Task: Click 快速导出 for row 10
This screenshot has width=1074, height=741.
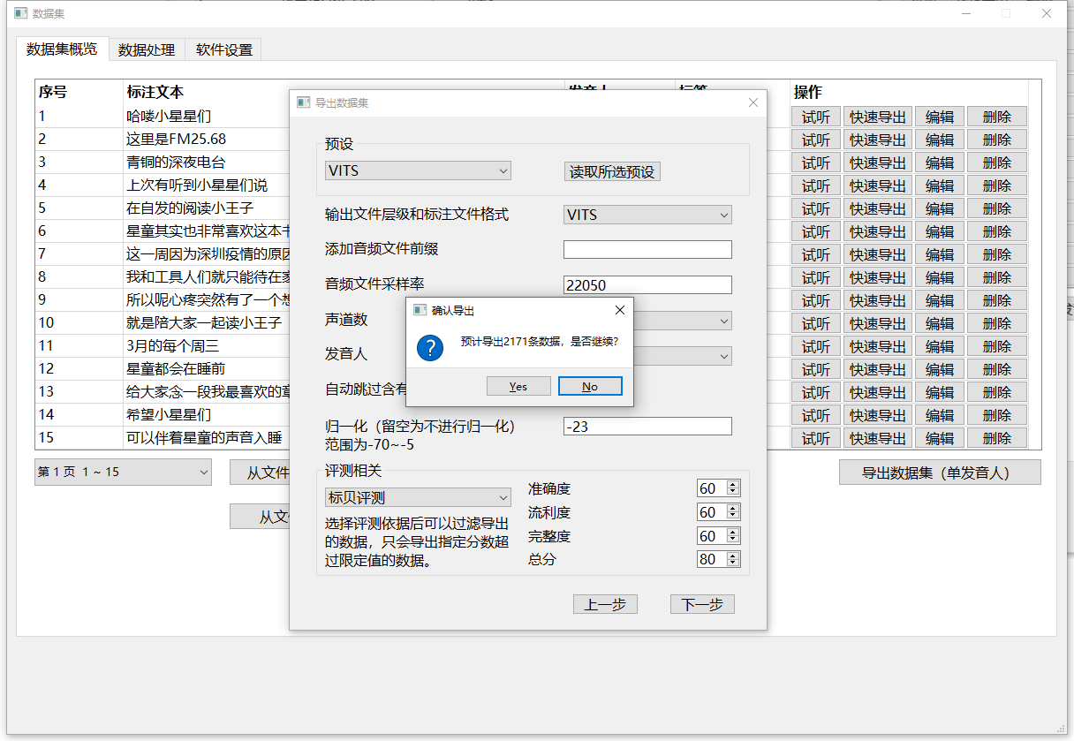Action: [878, 323]
